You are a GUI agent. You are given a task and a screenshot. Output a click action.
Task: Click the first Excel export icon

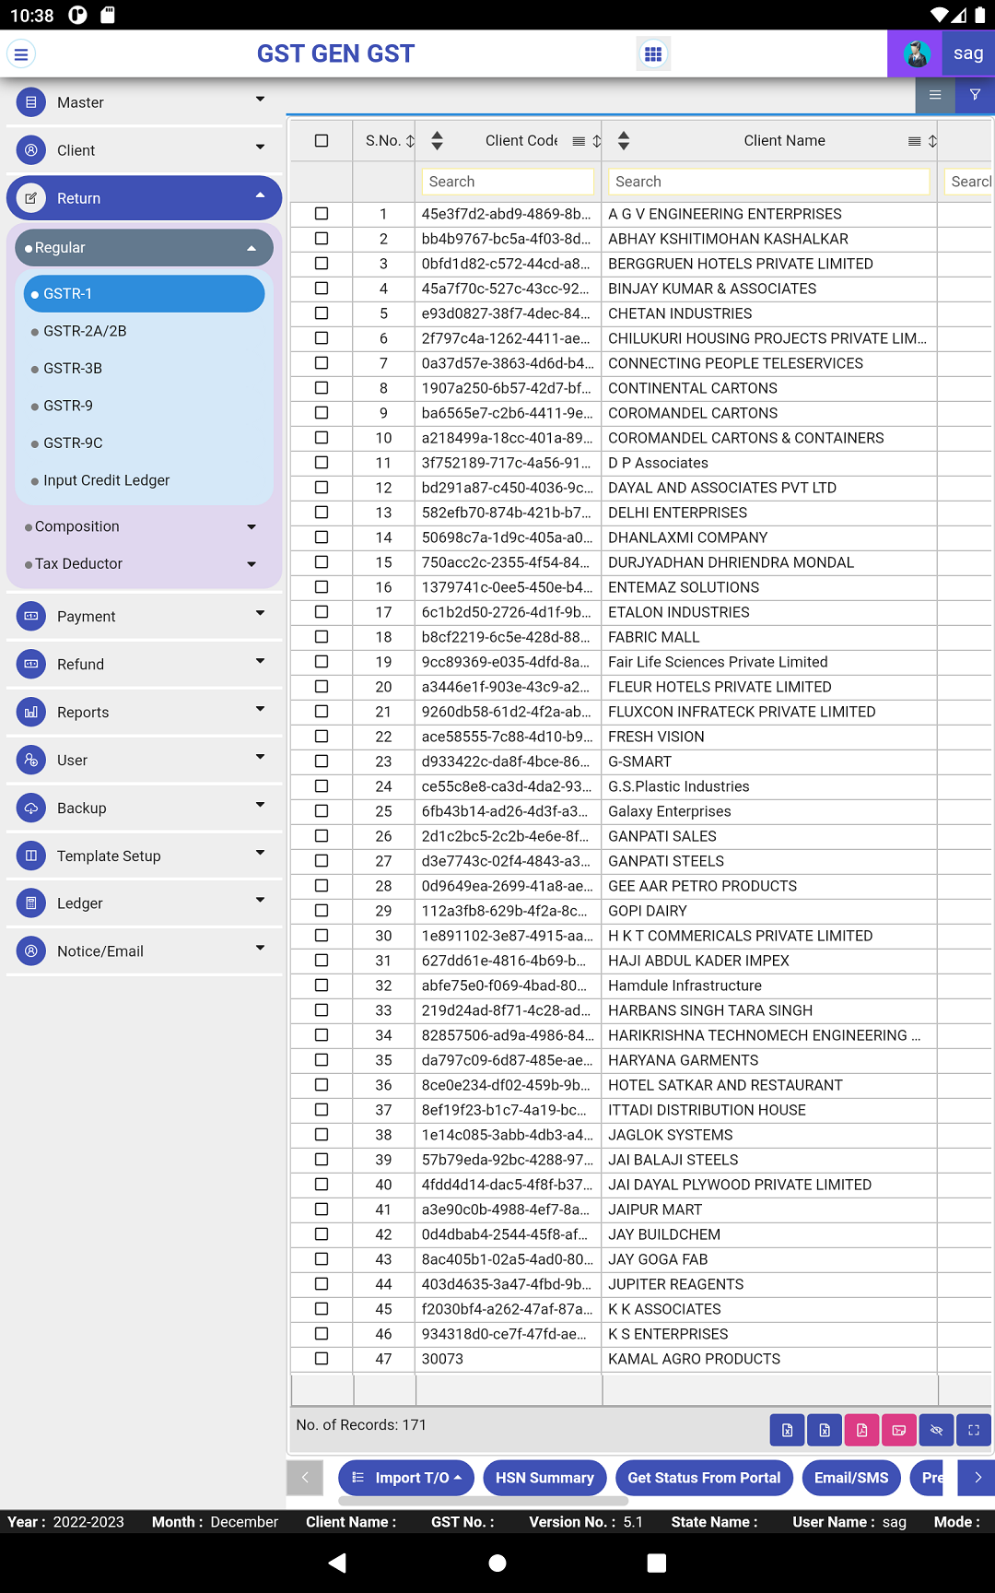point(787,1430)
